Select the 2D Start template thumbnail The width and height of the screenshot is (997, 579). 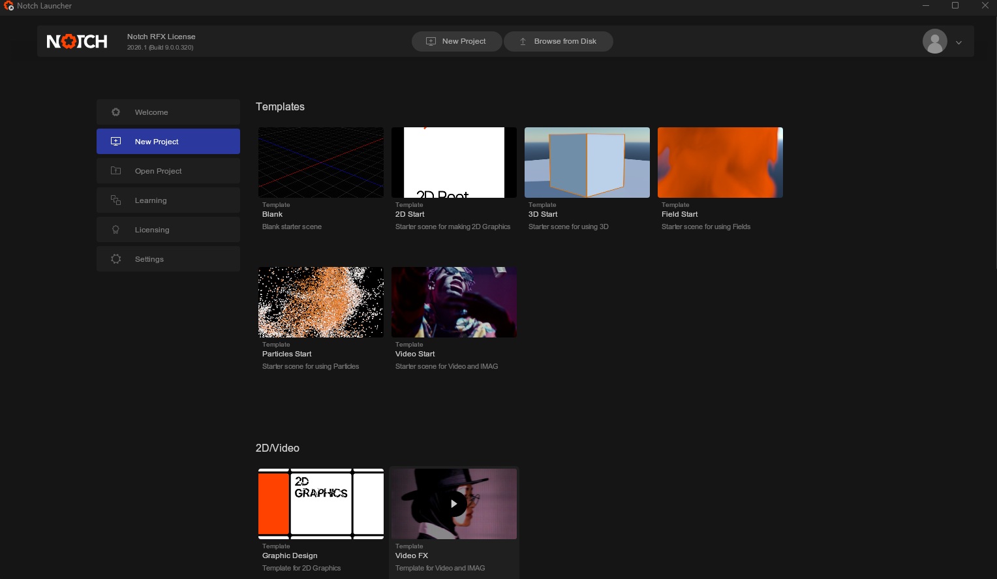[x=454, y=163]
